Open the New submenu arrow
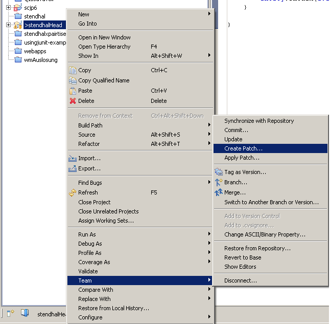This screenshot has width=330, height=324. coord(209,14)
